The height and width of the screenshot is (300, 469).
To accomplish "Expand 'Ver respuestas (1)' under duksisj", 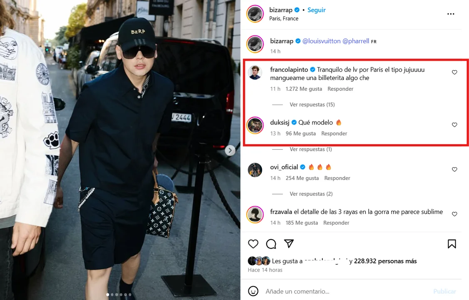I will coord(310,149).
